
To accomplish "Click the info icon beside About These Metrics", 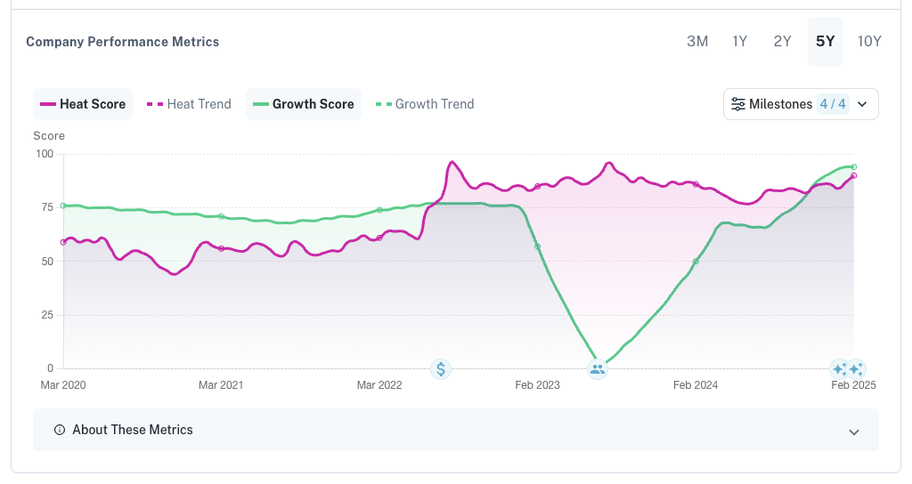I will 60,430.
